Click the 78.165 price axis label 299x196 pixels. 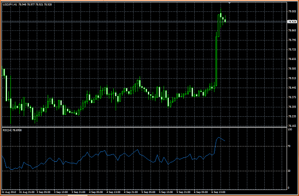coord(292,126)
